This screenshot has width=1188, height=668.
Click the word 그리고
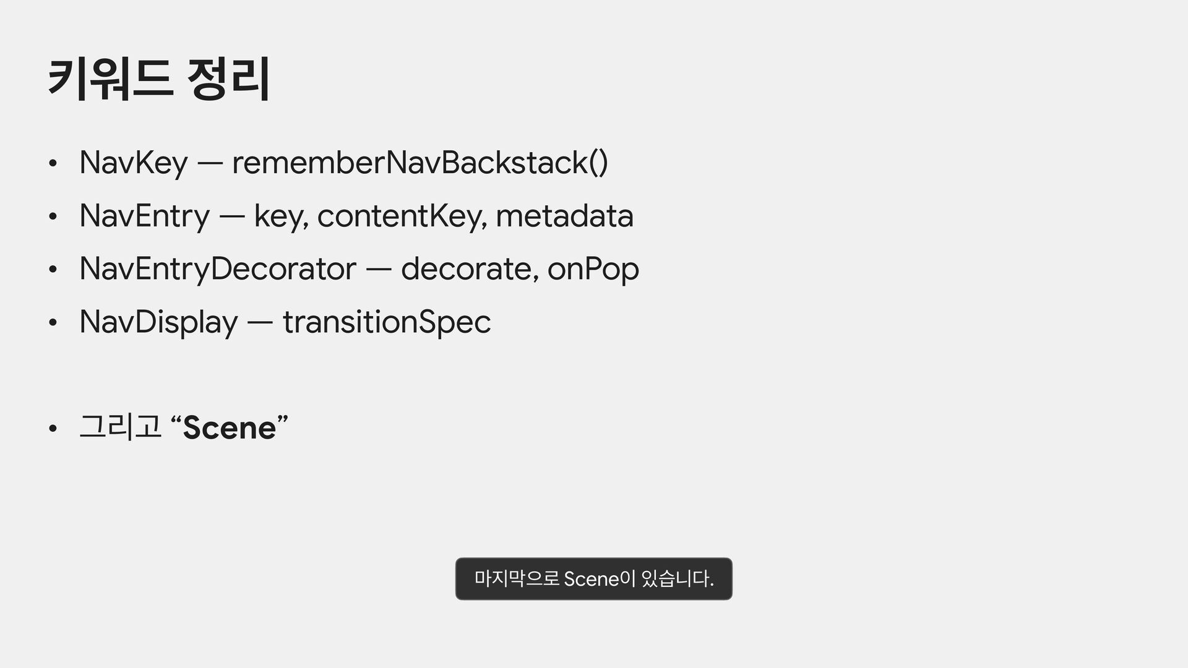[x=121, y=427]
